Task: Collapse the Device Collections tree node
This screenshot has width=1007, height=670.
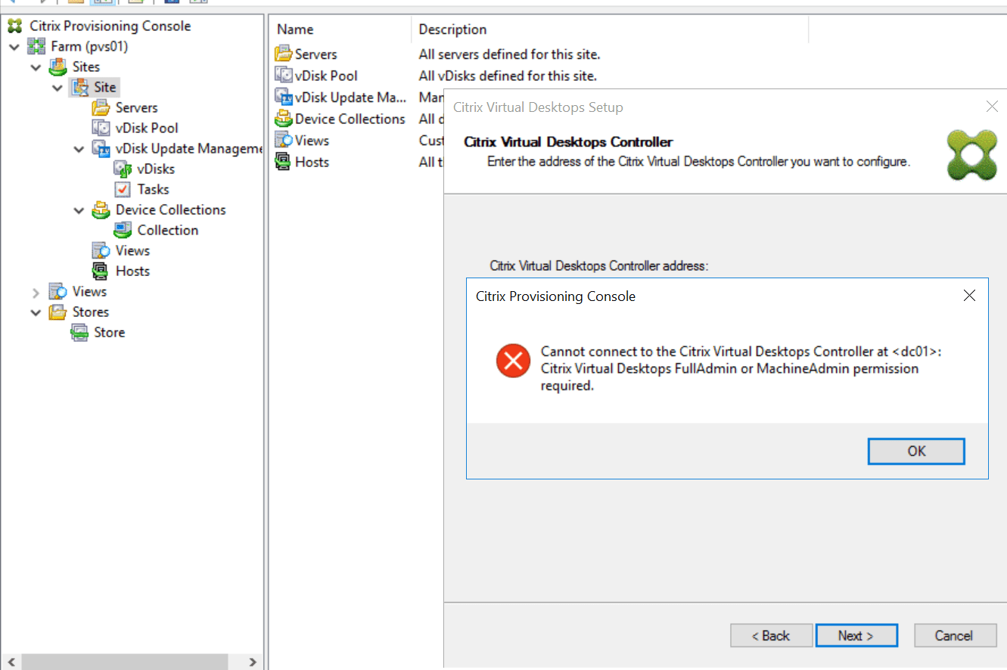Action: [79, 209]
